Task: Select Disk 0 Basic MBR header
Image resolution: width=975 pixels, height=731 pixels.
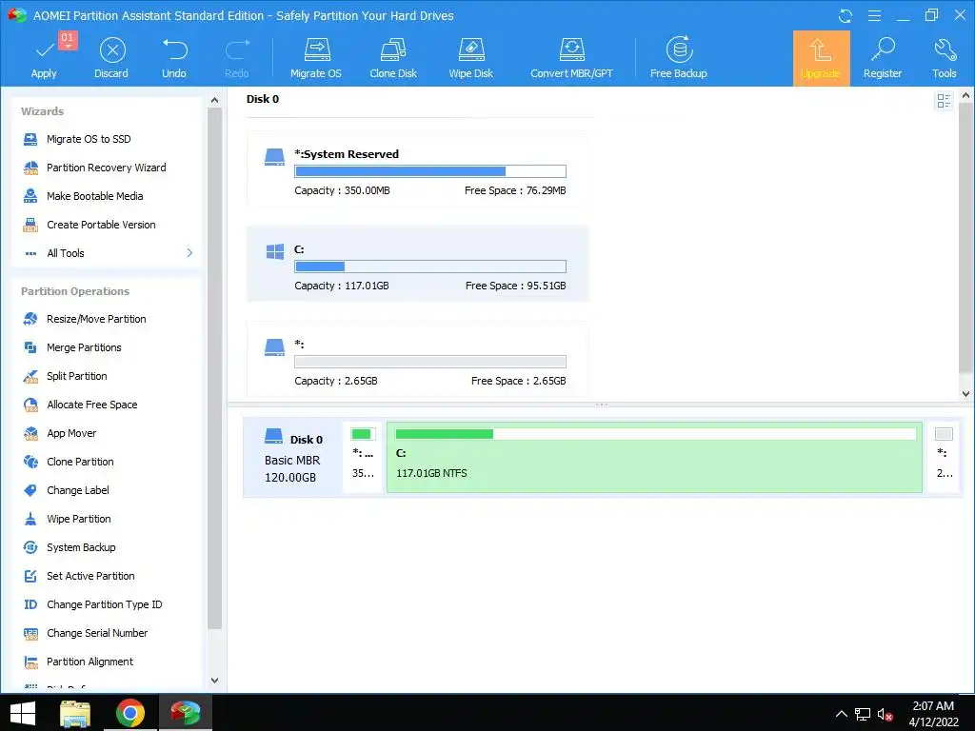Action: (x=293, y=458)
